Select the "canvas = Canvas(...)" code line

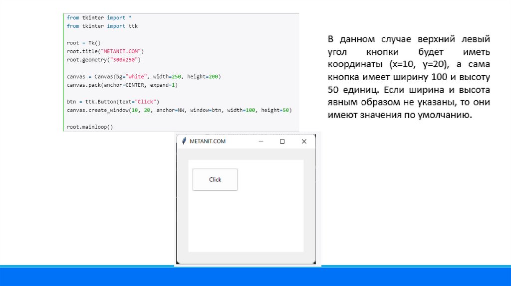coord(144,77)
